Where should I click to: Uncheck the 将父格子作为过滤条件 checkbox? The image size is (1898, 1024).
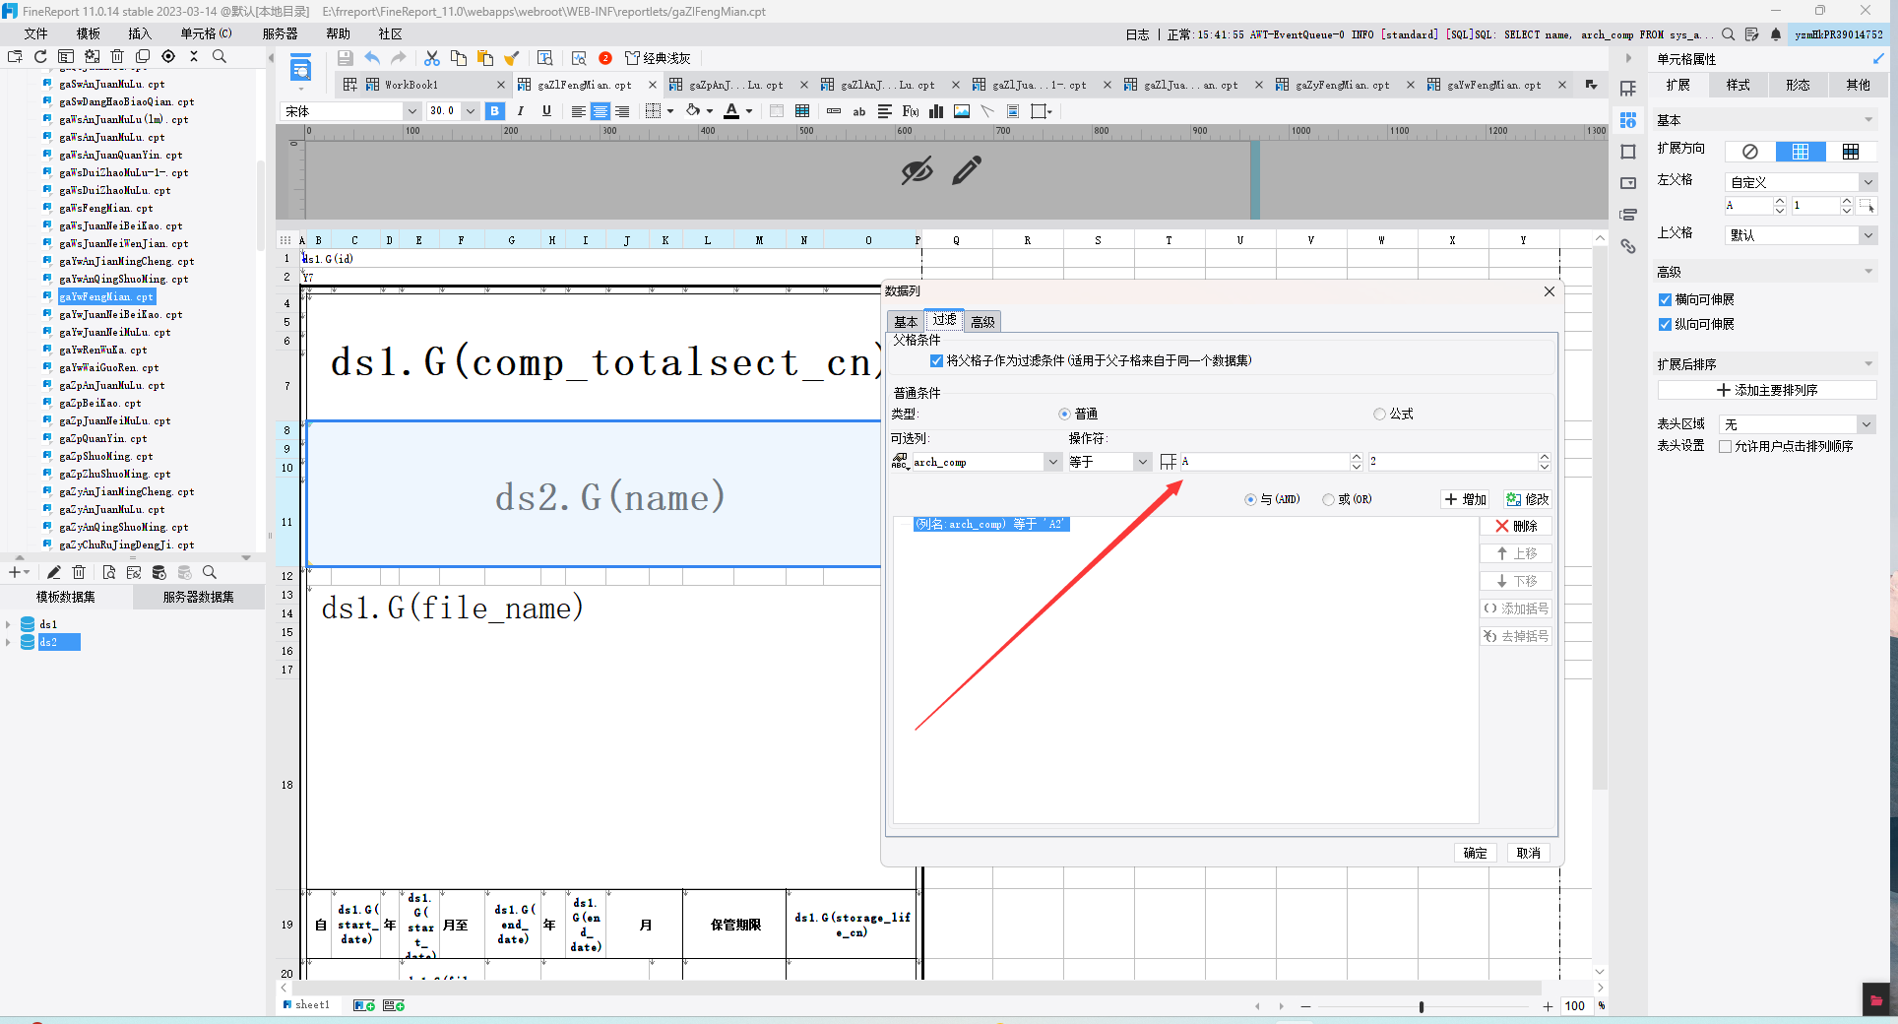(936, 360)
